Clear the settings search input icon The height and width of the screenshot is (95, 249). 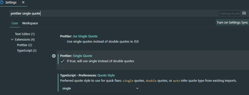tap(244, 13)
